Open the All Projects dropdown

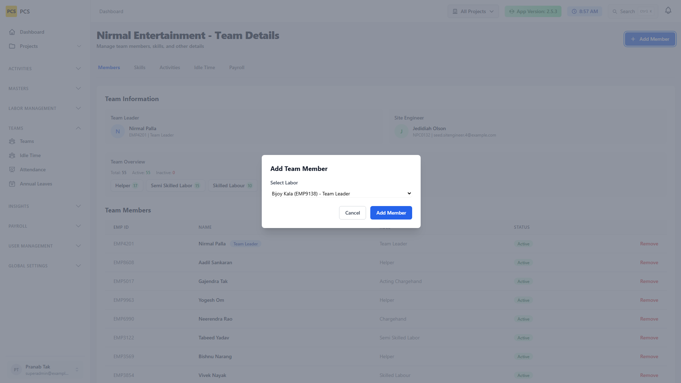(473, 11)
